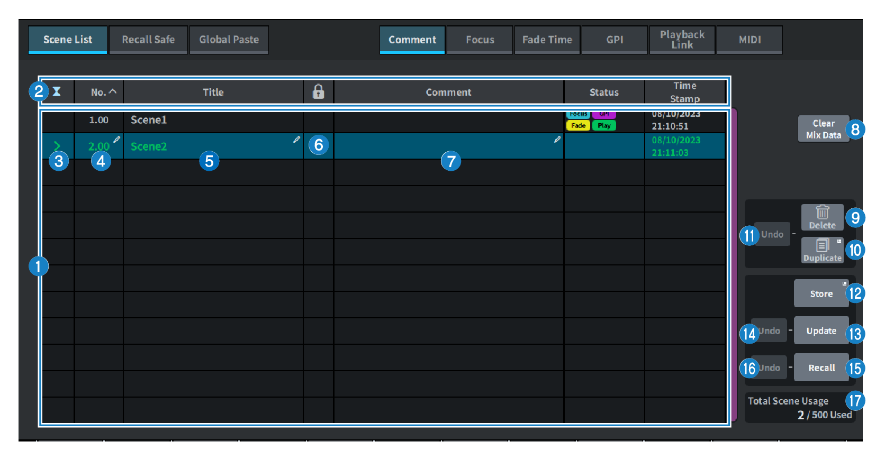Click the pencil icon beside scene number 2.00
The height and width of the screenshot is (460, 885).
[116, 140]
